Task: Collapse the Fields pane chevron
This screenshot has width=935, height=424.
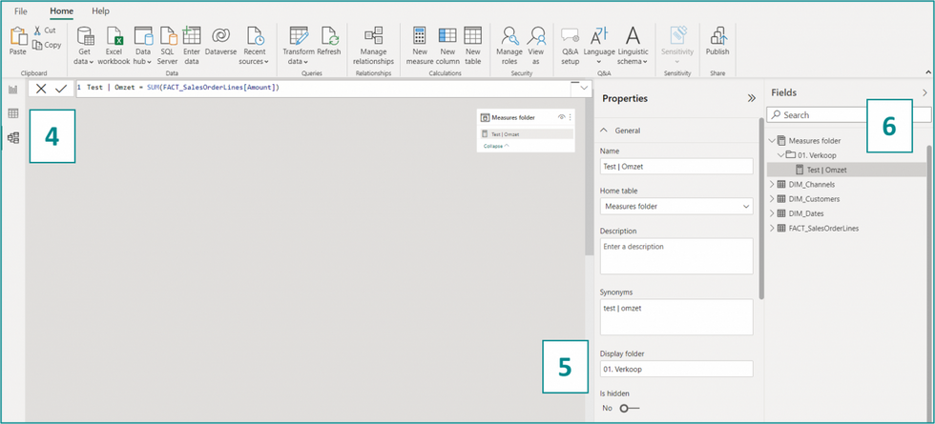Action: (925, 93)
